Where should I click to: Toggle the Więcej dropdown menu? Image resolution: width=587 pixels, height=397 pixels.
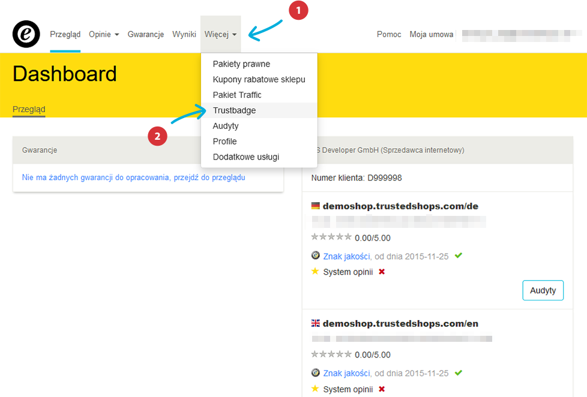pos(220,34)
